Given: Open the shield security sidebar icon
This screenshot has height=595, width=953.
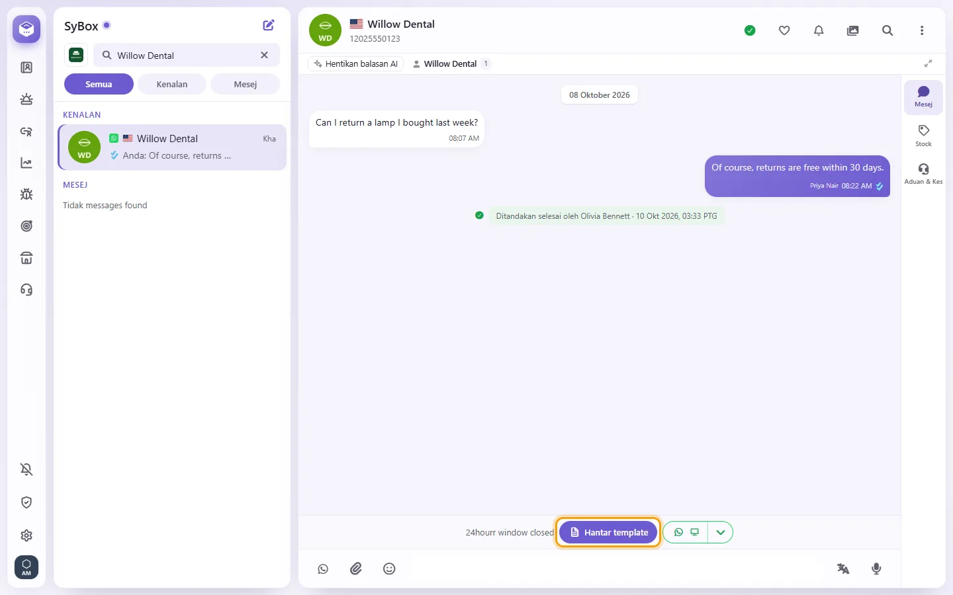Looking at the screenshot, I should (26, 502).
